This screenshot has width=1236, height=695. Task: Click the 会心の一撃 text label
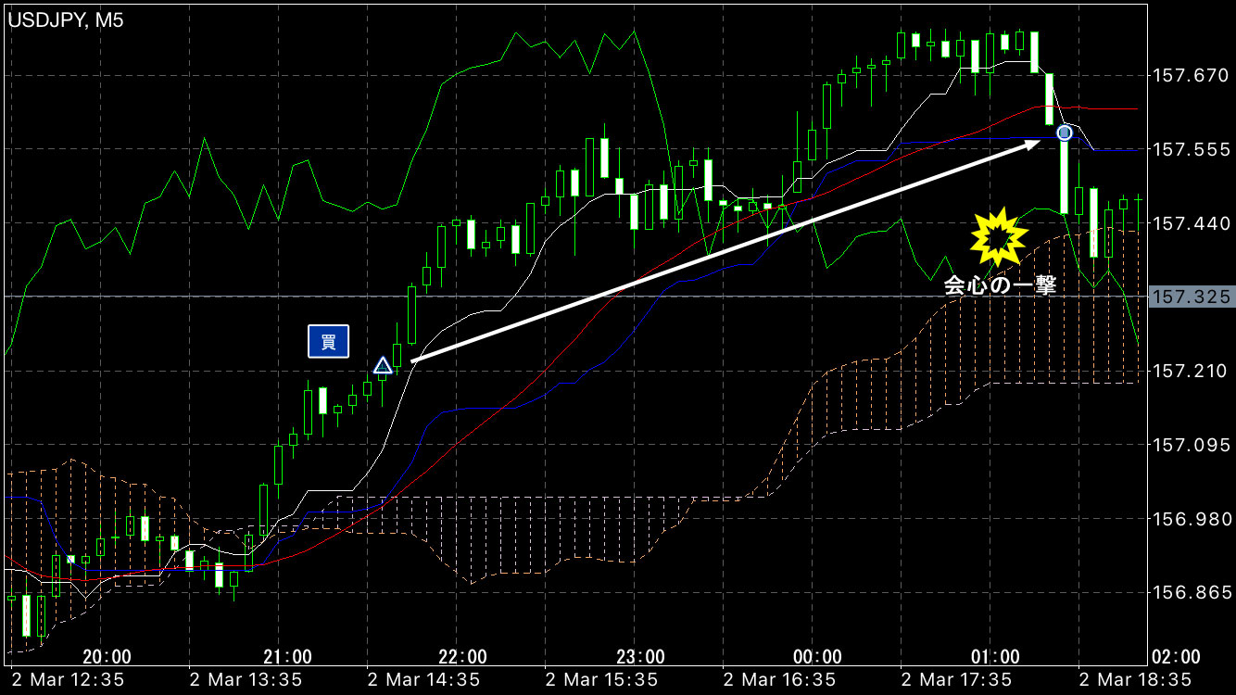(x=1000, y=286)
